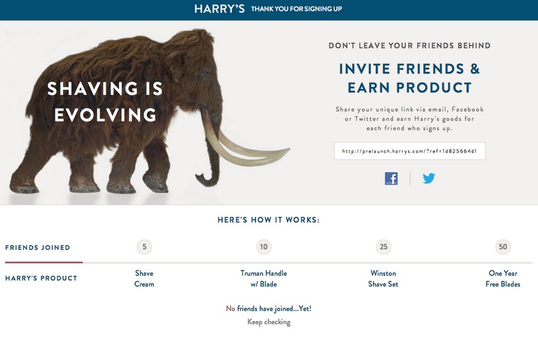Viewport: 538px width, 350px height.
Task: Share the referral link via Facebook icon
Action: click(x=391, y=178)
